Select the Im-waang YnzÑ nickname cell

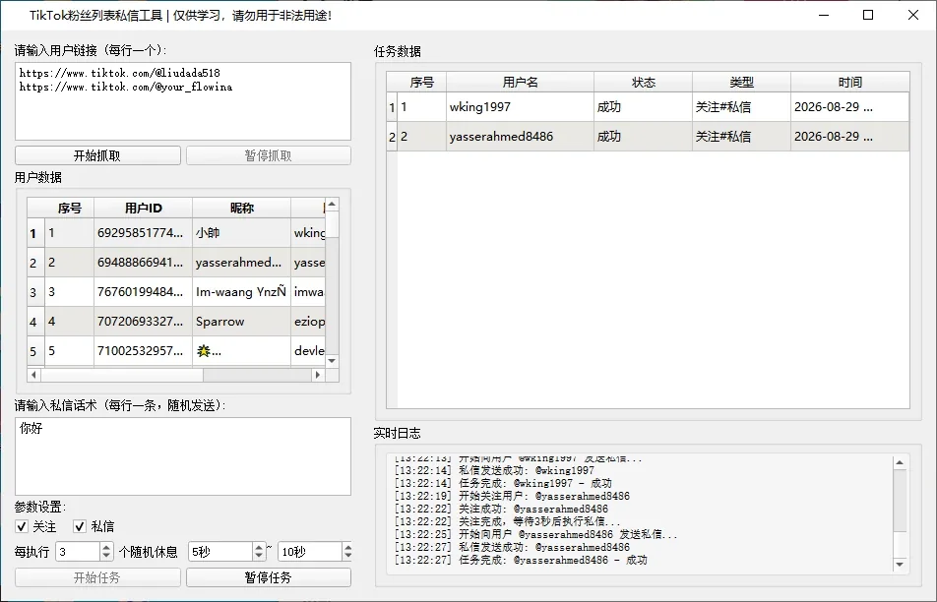(241, 291)
